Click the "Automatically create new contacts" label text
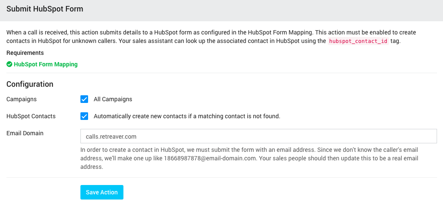 (187, 116)
